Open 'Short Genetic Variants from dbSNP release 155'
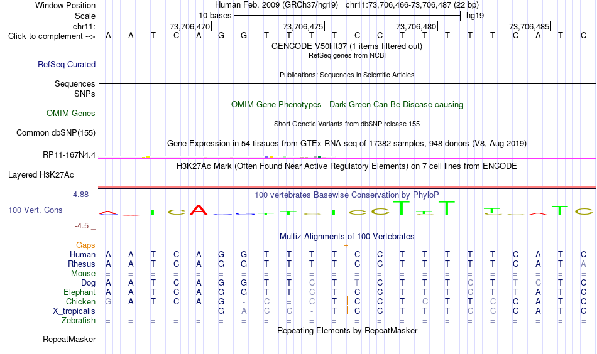 click(x=347, y=124)
